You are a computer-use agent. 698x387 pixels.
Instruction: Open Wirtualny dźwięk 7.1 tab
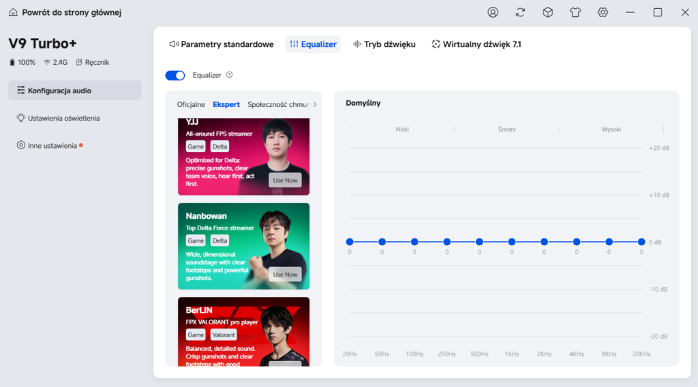point(476,44)
